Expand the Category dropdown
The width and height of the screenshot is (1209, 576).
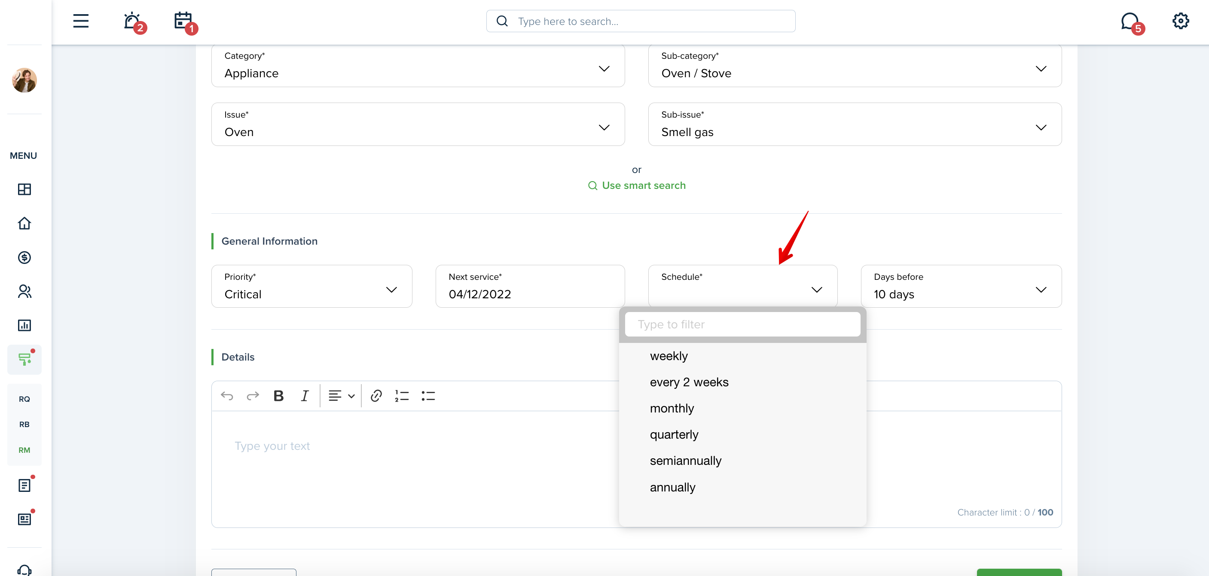[418, 66]
